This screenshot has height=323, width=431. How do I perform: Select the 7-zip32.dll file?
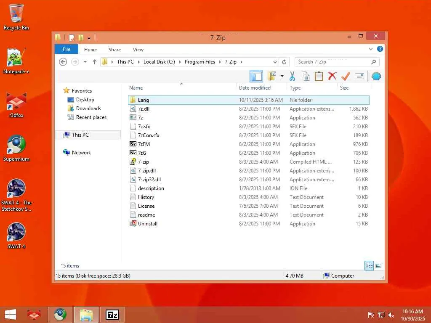[x=248, y=179]
